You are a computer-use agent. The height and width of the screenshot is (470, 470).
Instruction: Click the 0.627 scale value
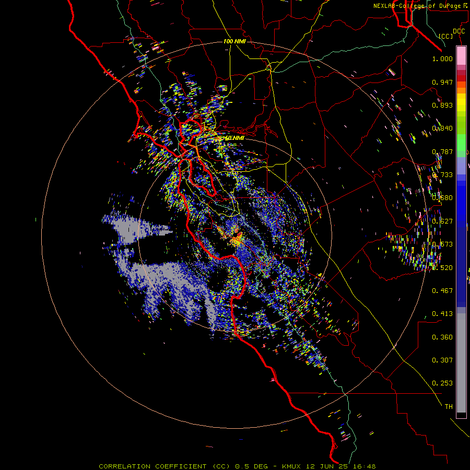point(442,221)
